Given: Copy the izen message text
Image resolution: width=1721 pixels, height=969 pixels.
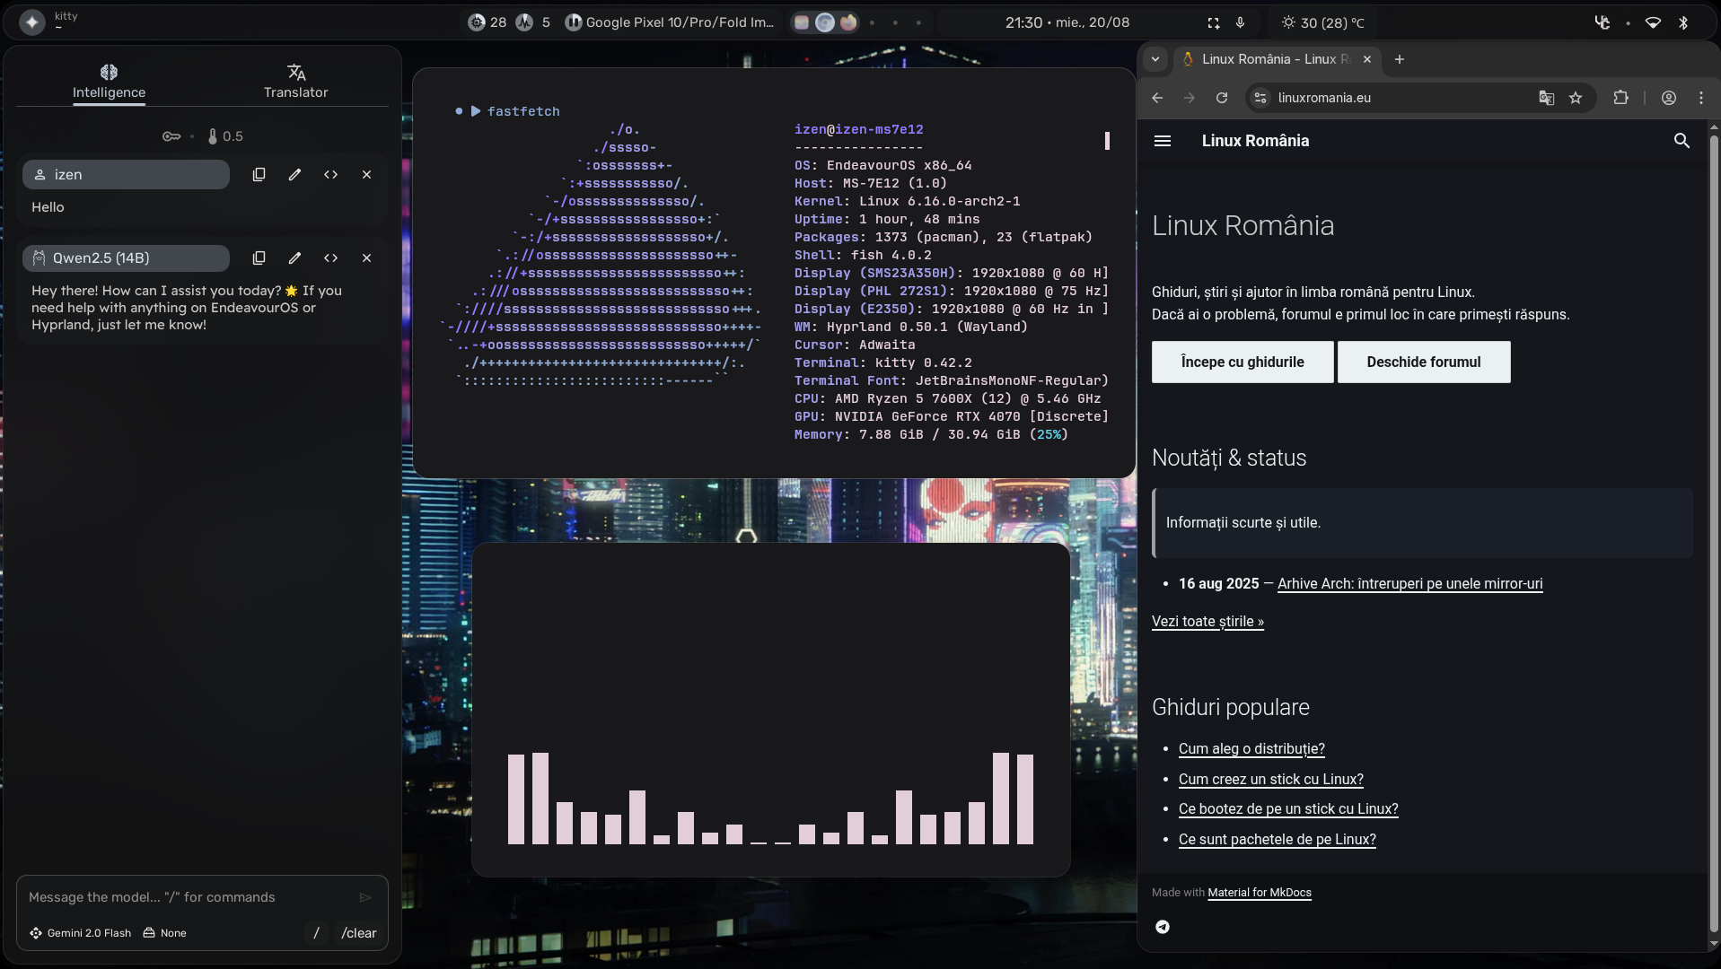Looking at the screenshot, I should coord(259,175).
